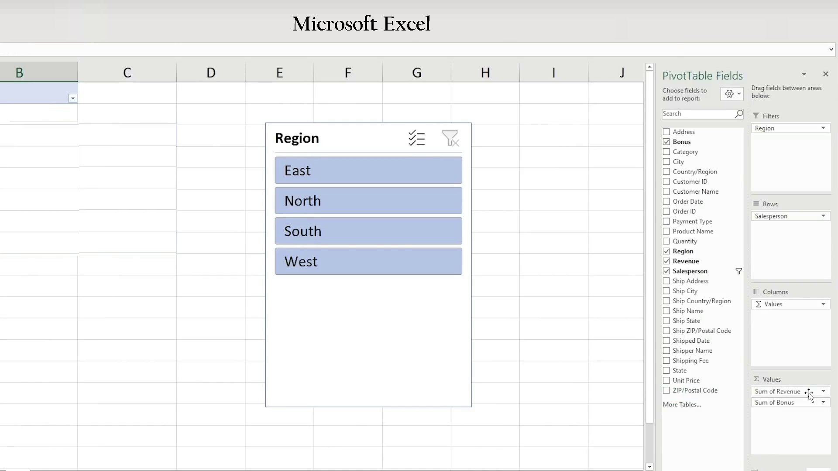Image resolution: width=838 pixels, height=471 pixels.
Task: Click the Region slicer title
Action: tap(297, 138)
